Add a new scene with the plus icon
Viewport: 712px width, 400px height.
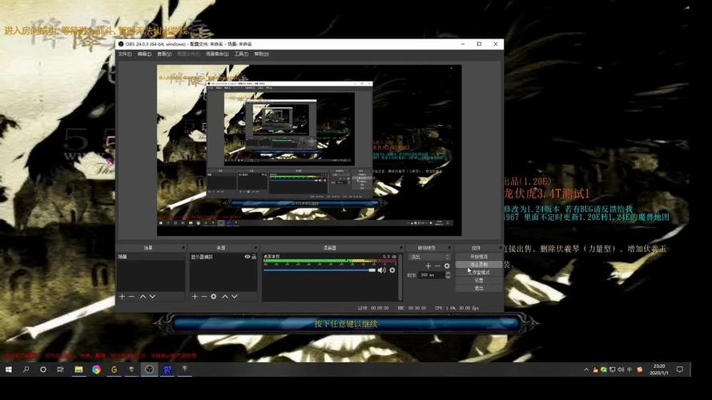pos(122,296)
